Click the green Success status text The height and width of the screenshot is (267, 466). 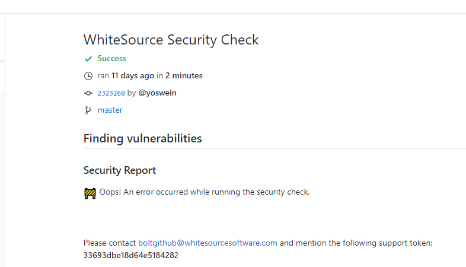[111, 58]
